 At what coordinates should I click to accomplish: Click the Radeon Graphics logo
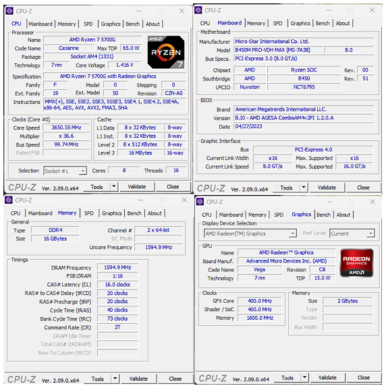(x=356, y=262)
